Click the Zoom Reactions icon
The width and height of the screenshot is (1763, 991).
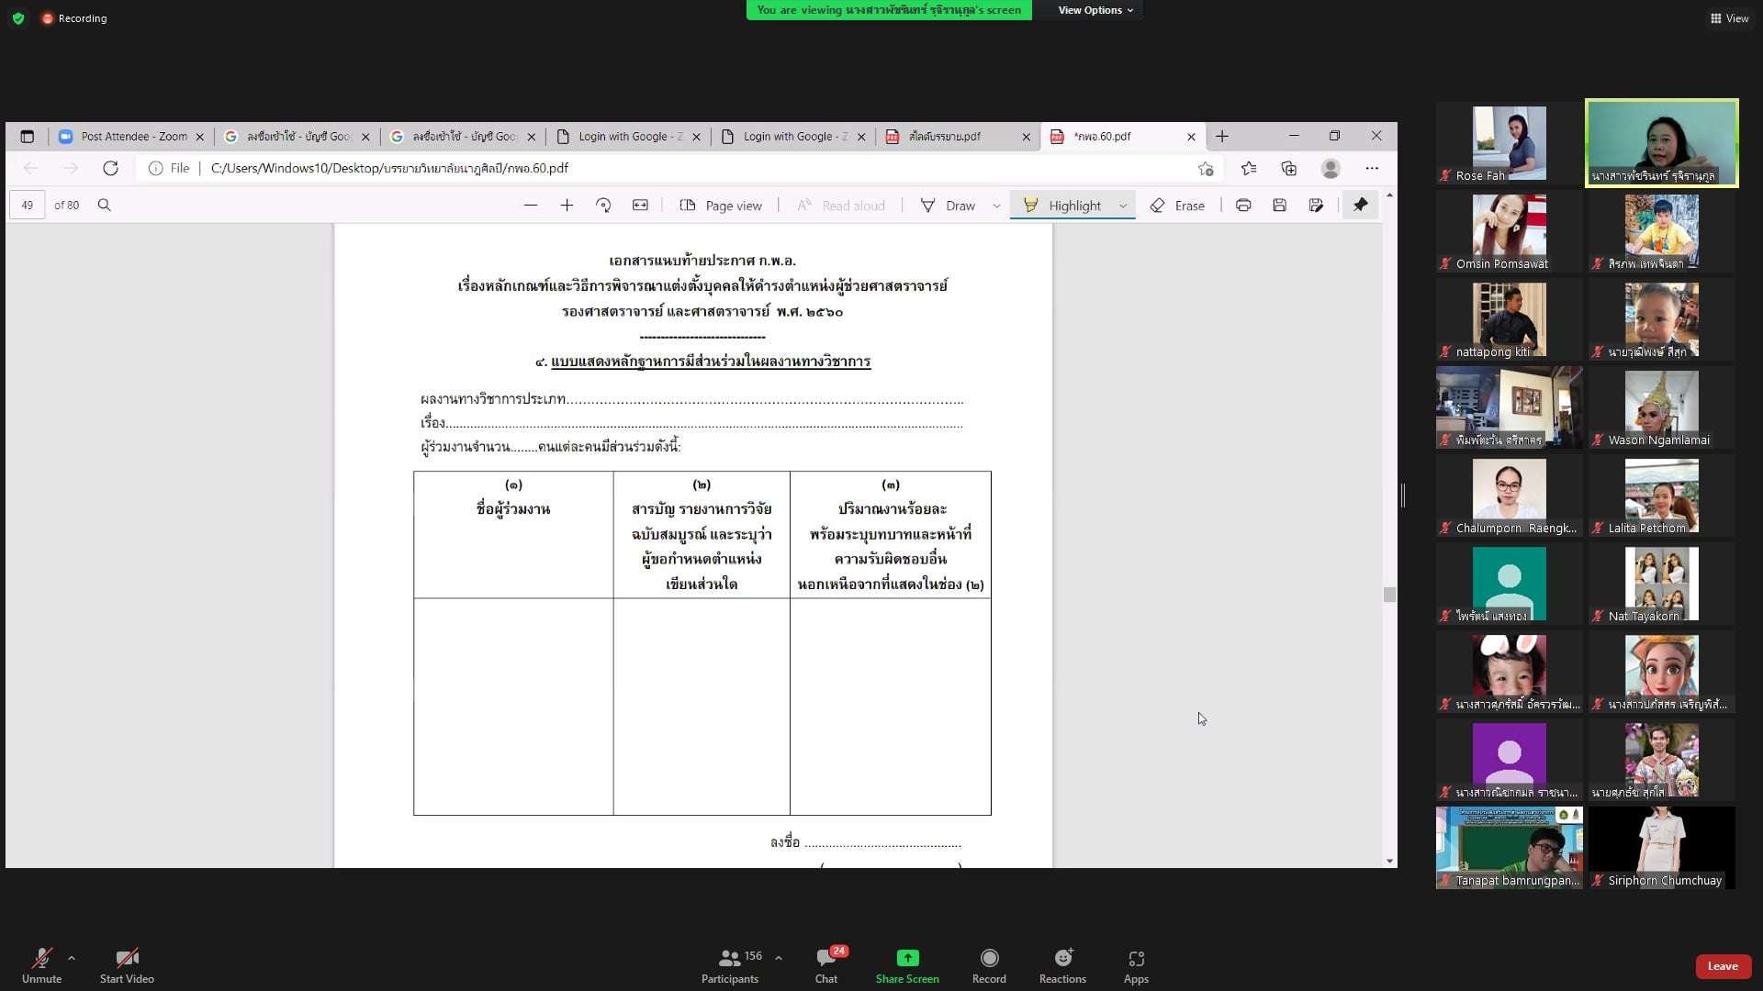pyautogui.click(x=1062, y=959)
